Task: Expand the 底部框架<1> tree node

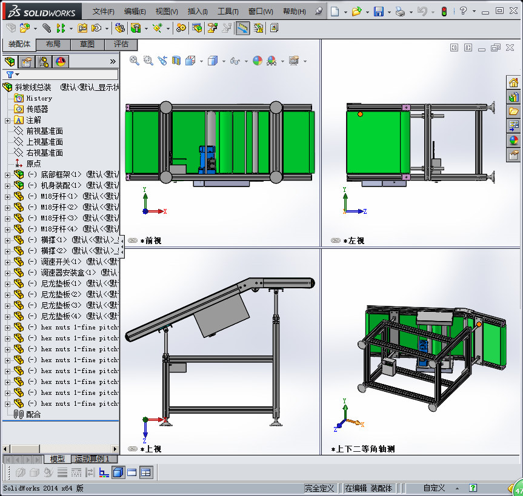Action: pyautogui.click(x=7, y=175)
